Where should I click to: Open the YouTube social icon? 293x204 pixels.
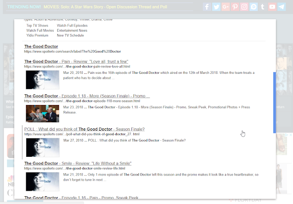(x=272, y=7)
